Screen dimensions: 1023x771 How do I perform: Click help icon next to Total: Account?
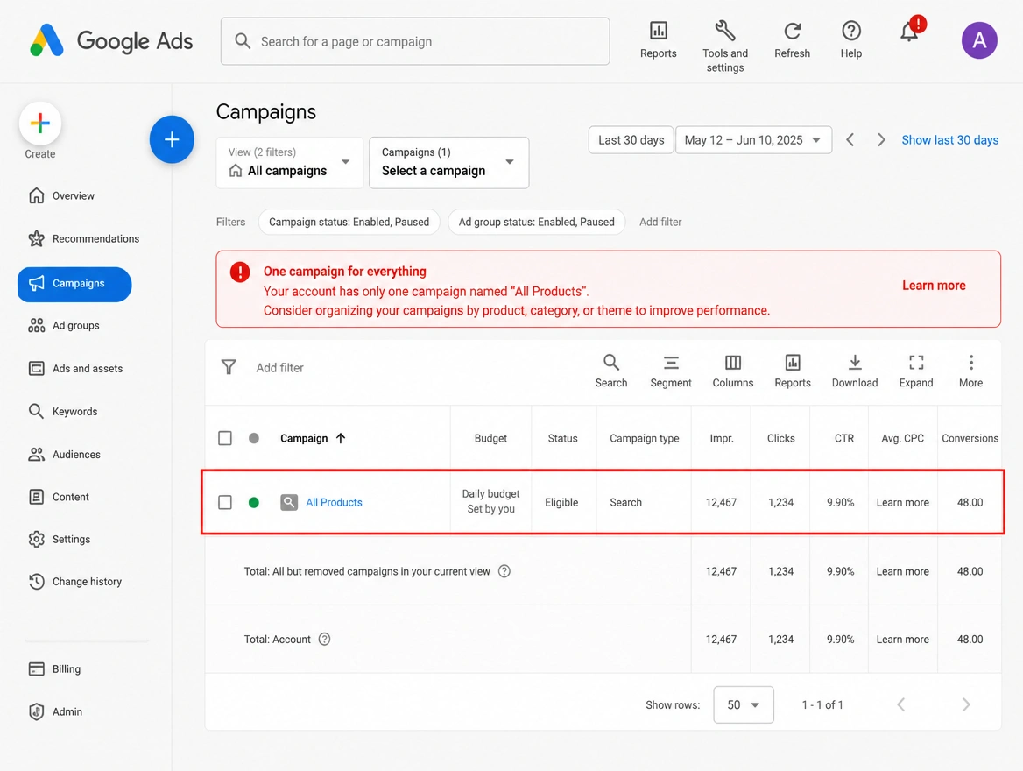click(324, 639)
